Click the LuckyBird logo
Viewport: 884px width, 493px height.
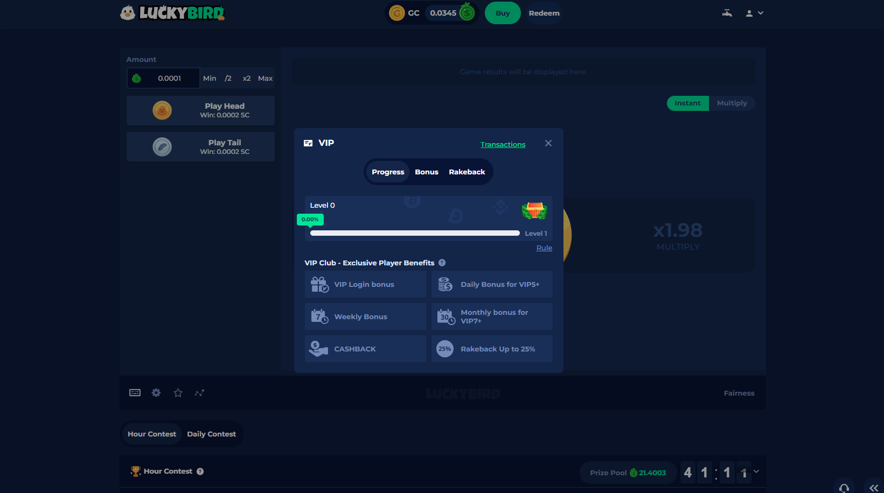pyautogui.click(x=172, y=12)
